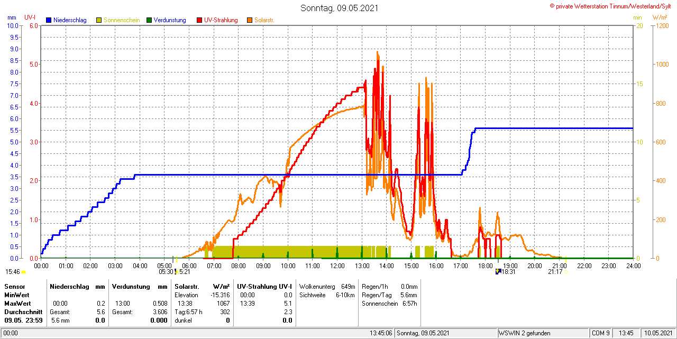Viewport: 677px width, 339px height.
Task: Click the 10.05.2021 date in the status bar
Action: [x=658, y=334]
